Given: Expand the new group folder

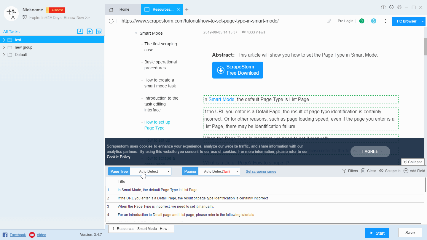Looking at the screenshot, I should pos(4,47).
